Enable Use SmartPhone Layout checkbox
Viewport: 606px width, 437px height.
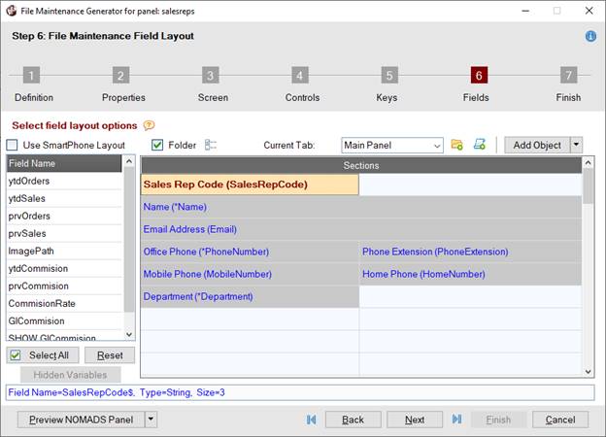pyautogui.click(x=13, y=145)
